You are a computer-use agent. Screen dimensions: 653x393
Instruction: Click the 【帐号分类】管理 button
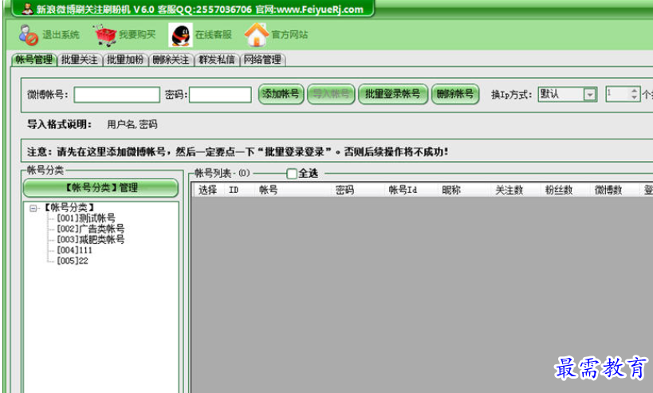coord(100,188)
